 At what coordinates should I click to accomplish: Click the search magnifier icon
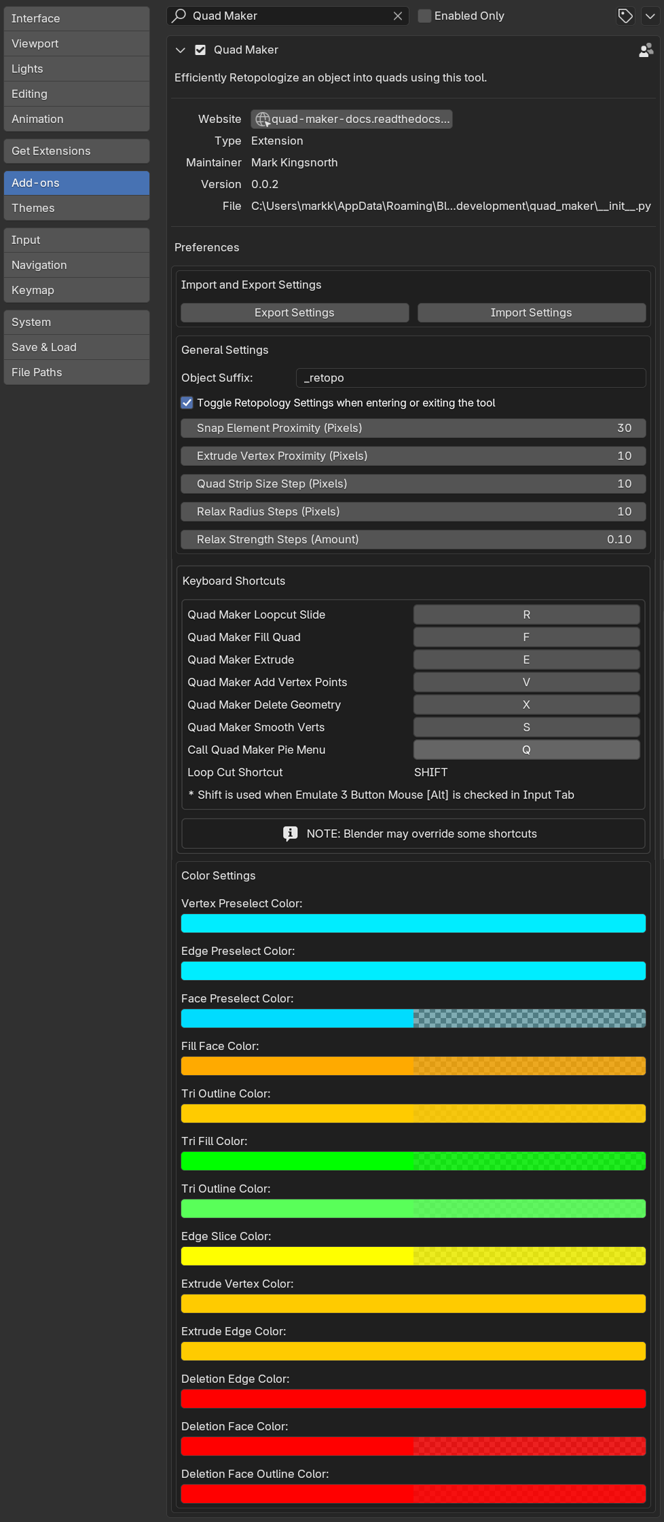coord(179,16)
